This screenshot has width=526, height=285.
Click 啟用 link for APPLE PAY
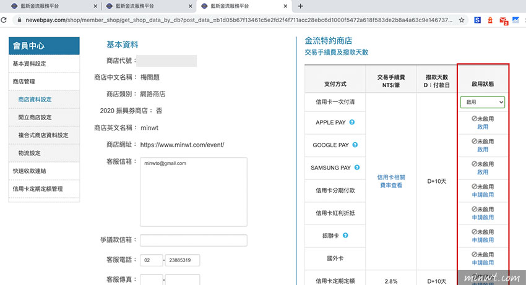(x=483, y=127)
